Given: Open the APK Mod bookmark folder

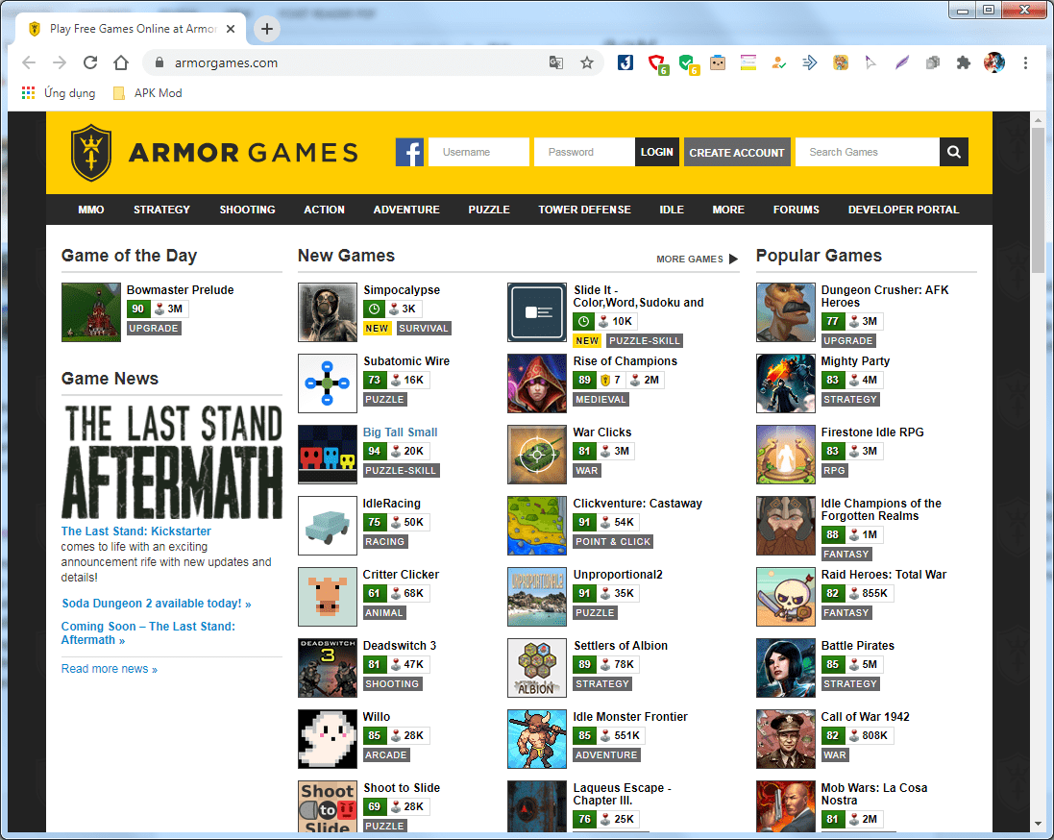Looking at the screenshot, I should 147,93.
